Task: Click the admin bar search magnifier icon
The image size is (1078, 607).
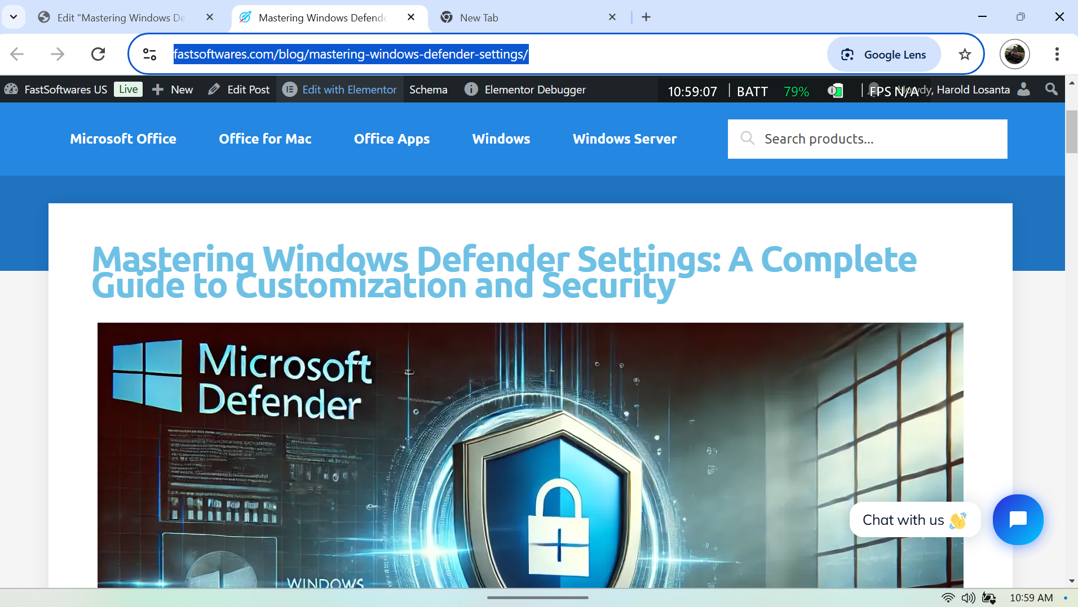Action: 1051,89
